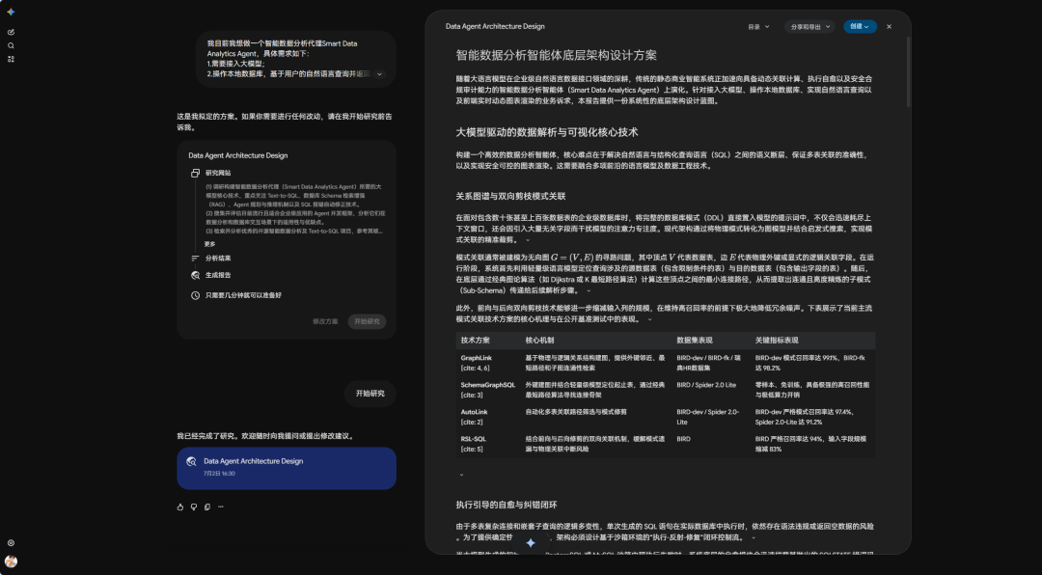The height and width of the screenshot is (575, 1042).
Task: Click the GraphLink table cell
Action: (488, 363)
